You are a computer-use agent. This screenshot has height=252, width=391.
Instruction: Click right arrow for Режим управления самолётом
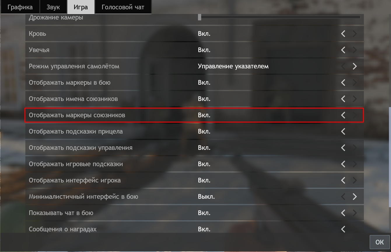tap(355, 66)
